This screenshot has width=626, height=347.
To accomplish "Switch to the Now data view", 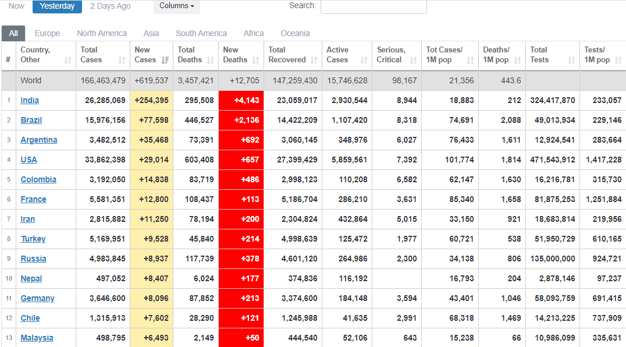I will (x=16, y=6).
